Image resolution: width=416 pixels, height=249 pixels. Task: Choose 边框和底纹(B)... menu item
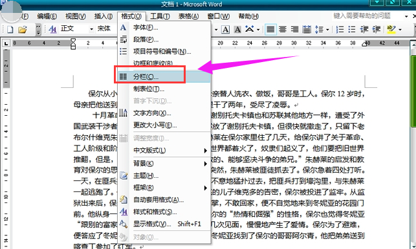point(164,63)
